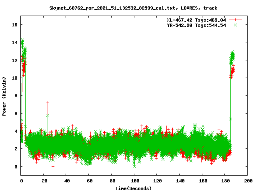The height and width of the screenshot is (192, 256).
Task: Click the red data point at 0 Kelvin
Action: coord(53,166)
